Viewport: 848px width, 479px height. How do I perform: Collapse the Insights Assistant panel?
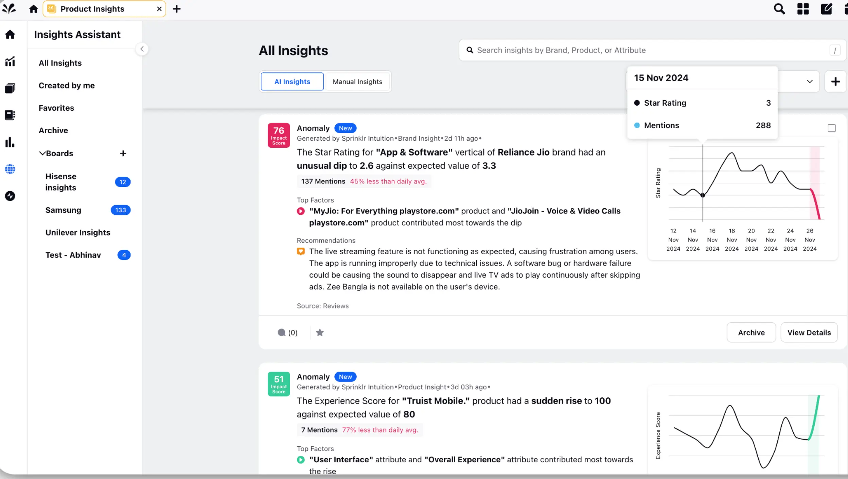click(142, 49)
